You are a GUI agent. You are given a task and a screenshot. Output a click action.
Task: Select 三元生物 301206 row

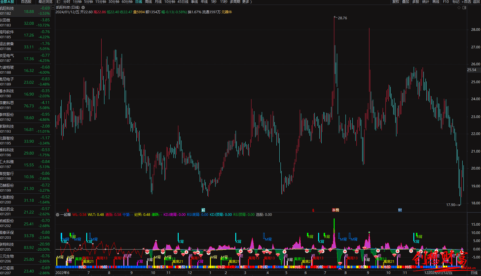(25, 259)
